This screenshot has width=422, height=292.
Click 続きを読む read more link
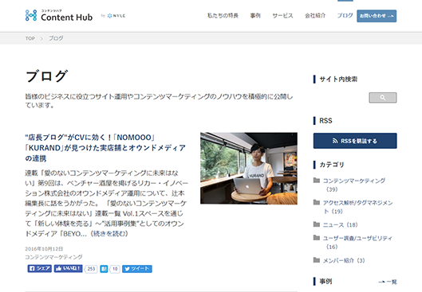[x=109, y=234]
